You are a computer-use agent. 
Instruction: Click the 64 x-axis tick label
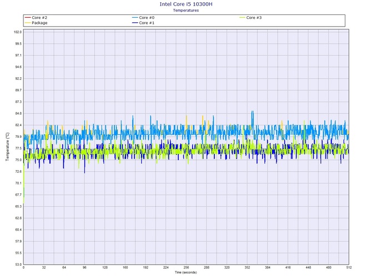click(x=64, y=267)
